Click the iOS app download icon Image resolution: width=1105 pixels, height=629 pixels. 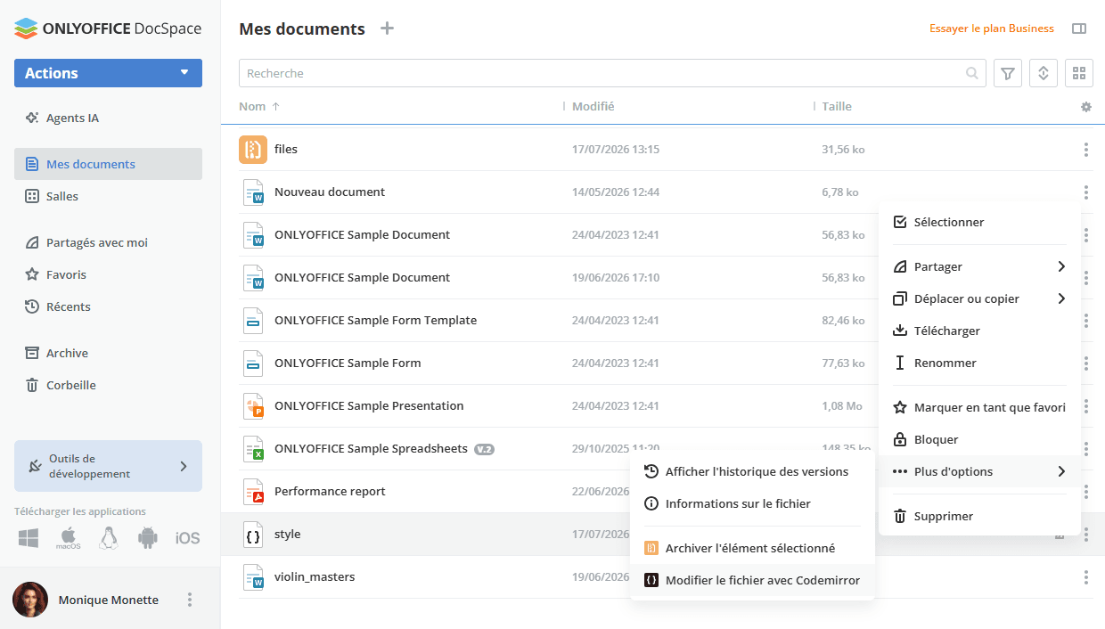[x=187, y=538]
